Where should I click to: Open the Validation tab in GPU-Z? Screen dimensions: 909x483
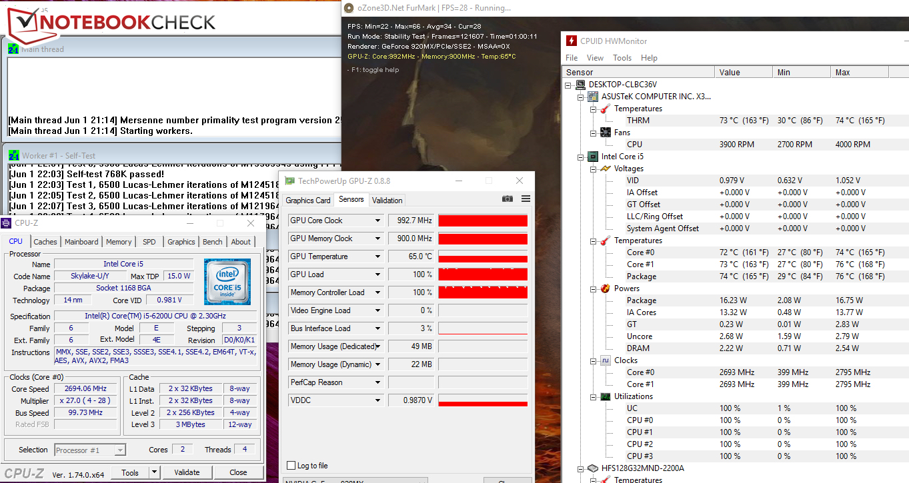pos(387,201)
